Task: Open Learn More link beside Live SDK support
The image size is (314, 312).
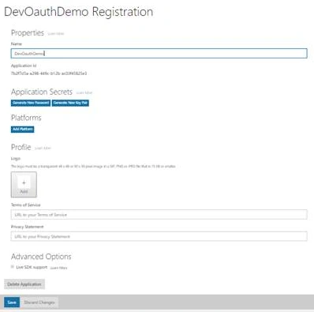Action: pyautogui.click(x=58, y=268)
